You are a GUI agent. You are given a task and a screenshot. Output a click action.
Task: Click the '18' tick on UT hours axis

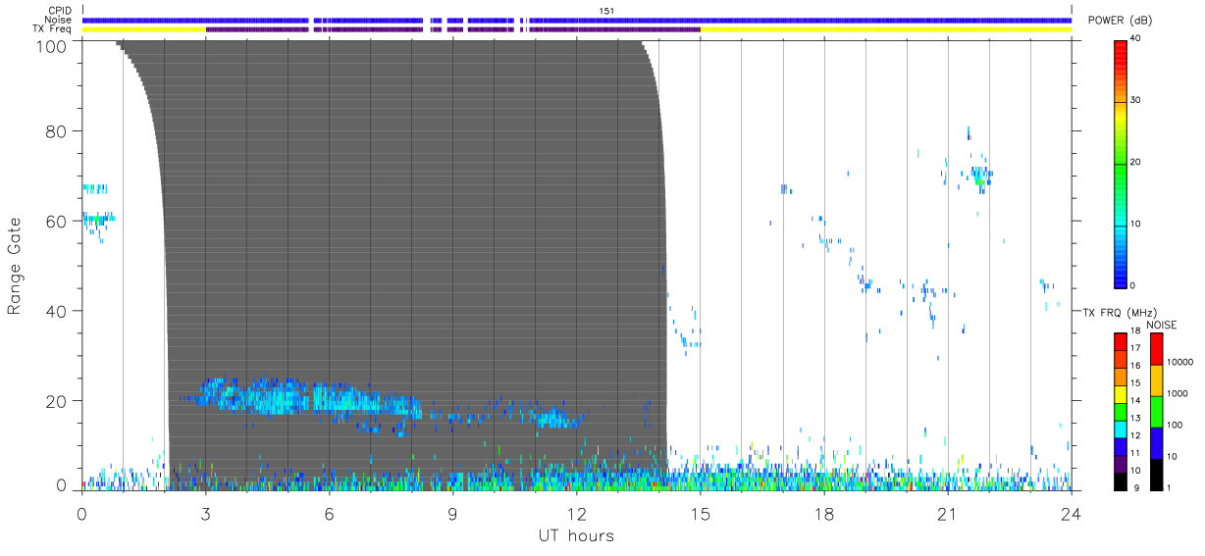click(823, 515)
